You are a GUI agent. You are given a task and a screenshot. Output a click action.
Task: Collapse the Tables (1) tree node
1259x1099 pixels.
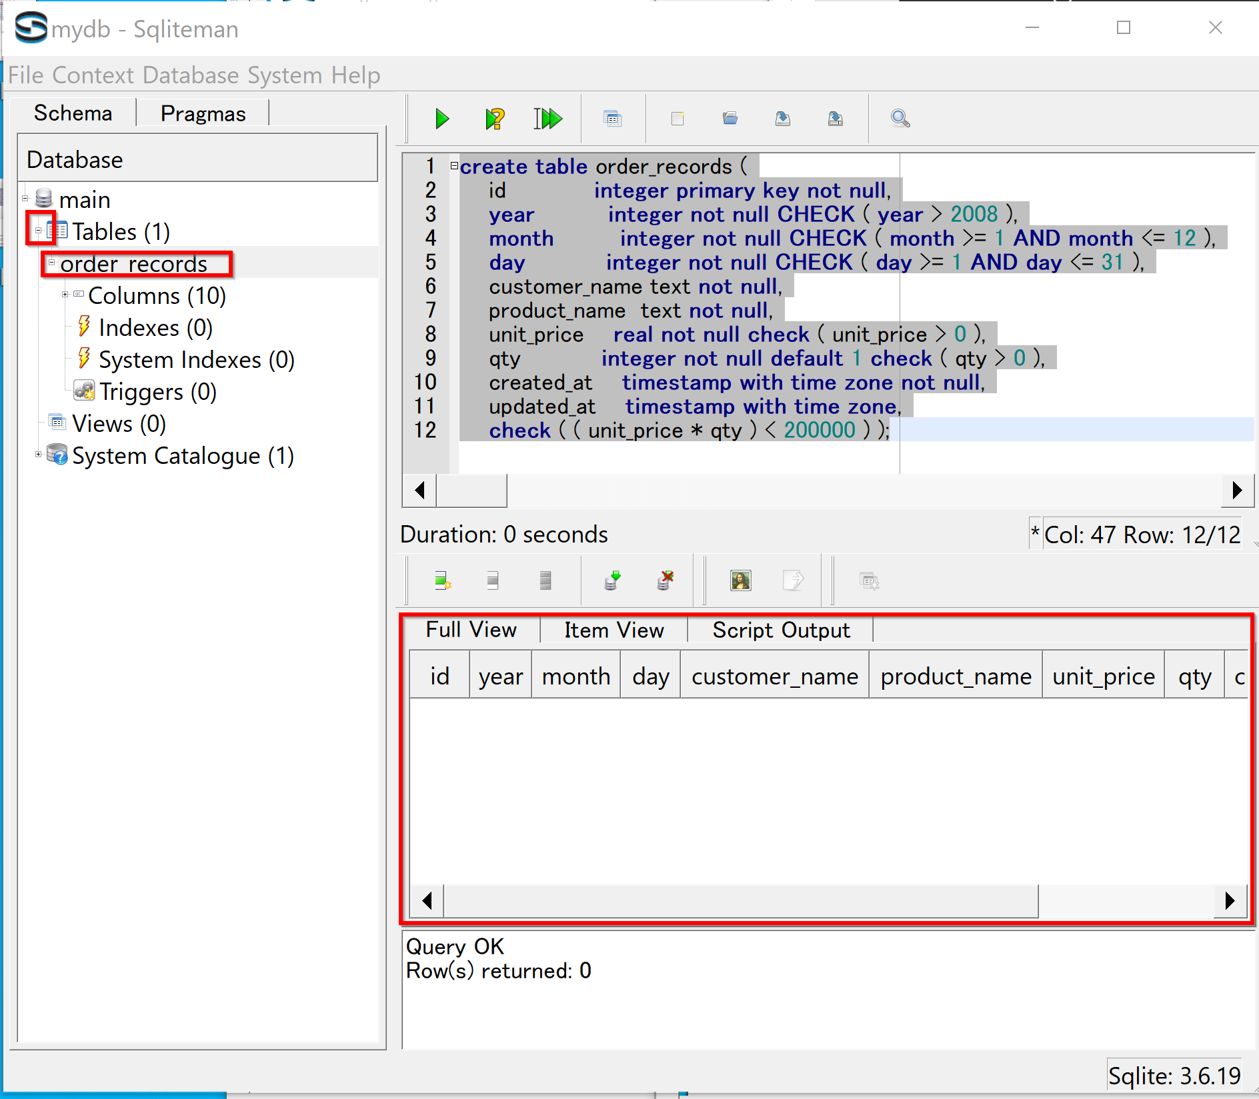pyautogui.click(x=39, y=231)
